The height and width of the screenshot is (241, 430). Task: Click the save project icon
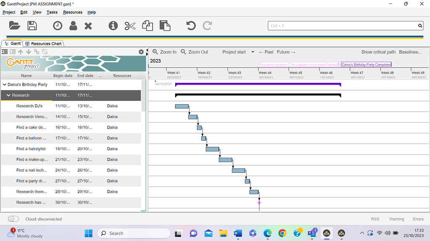[32, 26]
